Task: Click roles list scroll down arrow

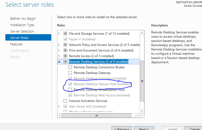Action: click(x=142, y=111)
